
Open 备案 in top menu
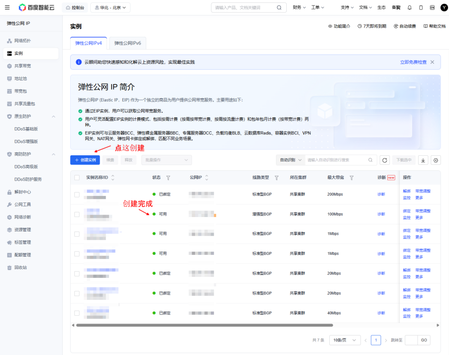(x=396, y=7)
